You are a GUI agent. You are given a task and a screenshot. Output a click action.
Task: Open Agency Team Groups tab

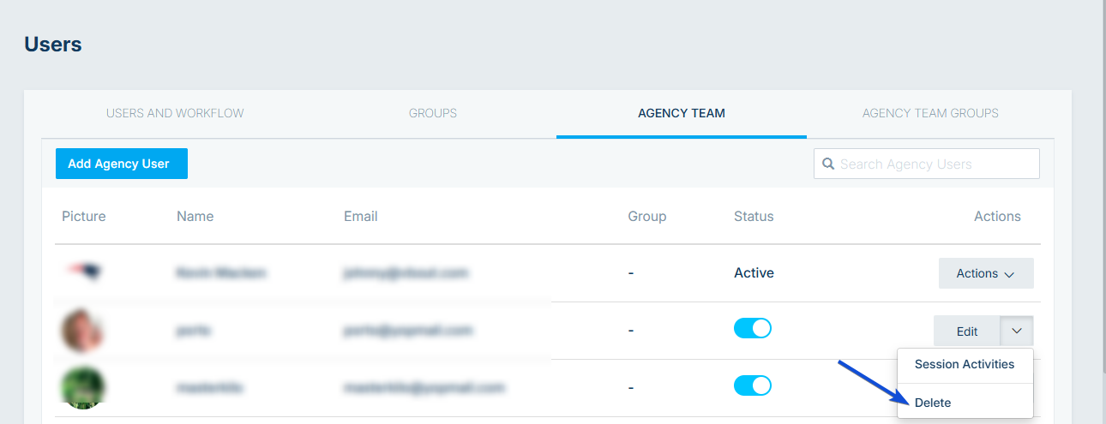[x=930, y=113]
